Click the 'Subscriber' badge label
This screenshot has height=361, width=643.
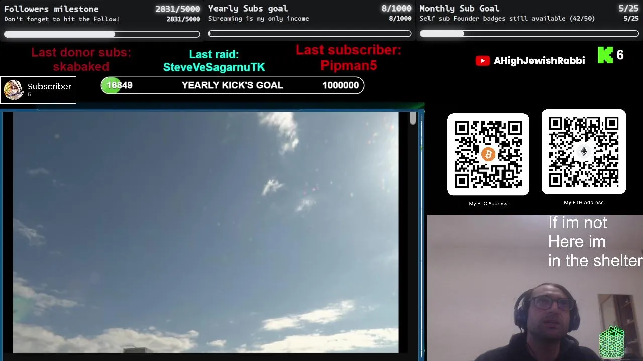[x=49, y=87]
